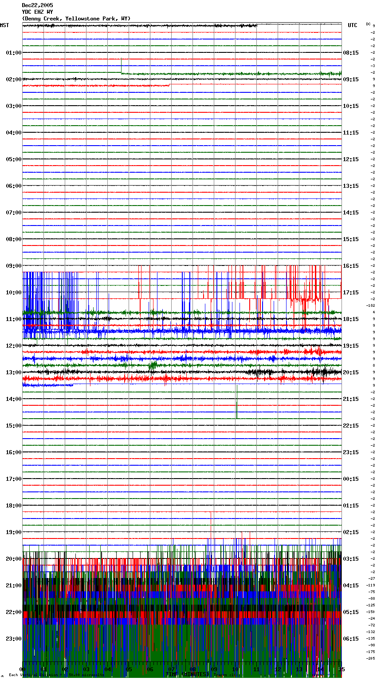The height and width of the screenshot is (681, 377).
Task: Select the DC offset value -205
Action: tap(371, 658)
